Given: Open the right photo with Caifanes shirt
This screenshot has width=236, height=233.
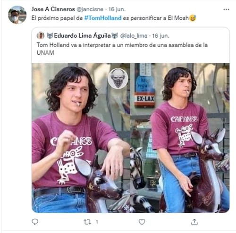Looking at the screenshot, I should pos(180,138).
